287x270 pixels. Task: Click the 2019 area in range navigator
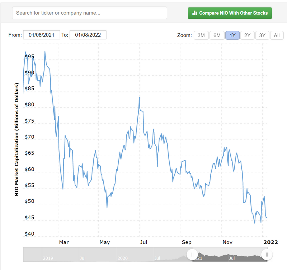(48, 258)
